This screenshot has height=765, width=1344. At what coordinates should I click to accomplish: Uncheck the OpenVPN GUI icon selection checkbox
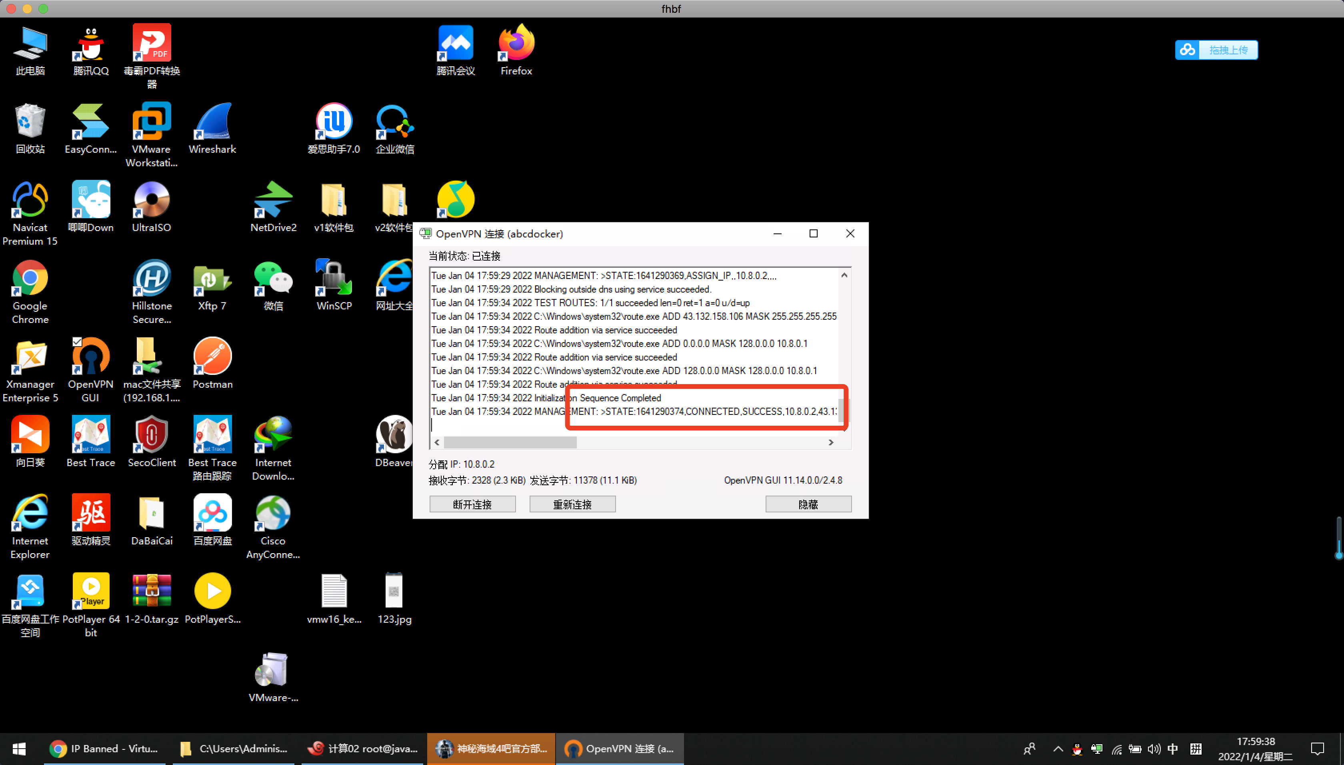tap(77, 341)
